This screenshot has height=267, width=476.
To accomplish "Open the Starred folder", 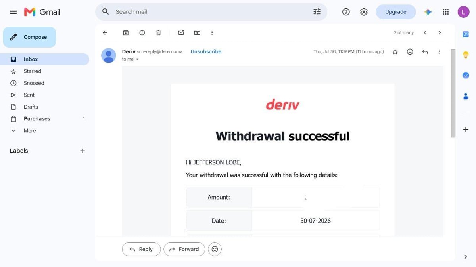I will [x=44, y=71].
